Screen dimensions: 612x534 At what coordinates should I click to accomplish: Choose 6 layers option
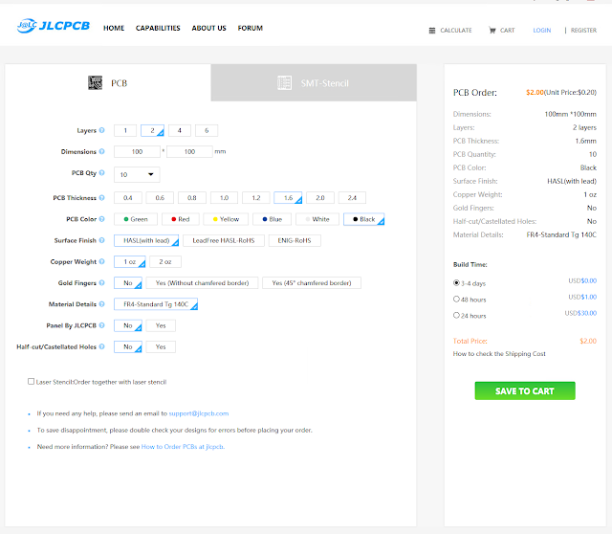click(207, 130)
